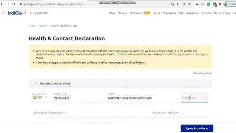Click the Paused profile avatar button

[230, 4]
